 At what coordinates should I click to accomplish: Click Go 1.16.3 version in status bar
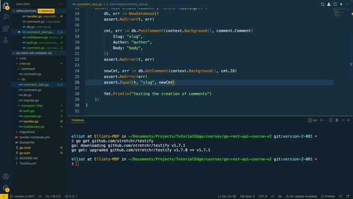point(53,196)
